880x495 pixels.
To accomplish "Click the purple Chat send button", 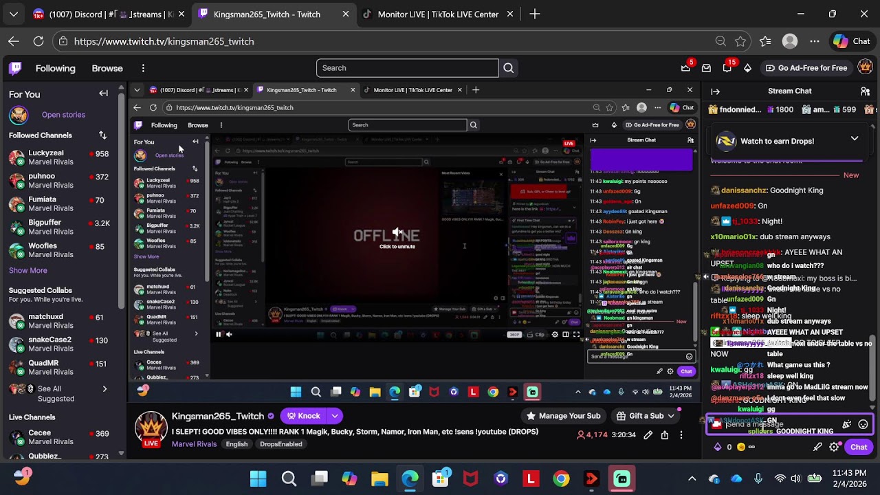I will tap(859, 447).
